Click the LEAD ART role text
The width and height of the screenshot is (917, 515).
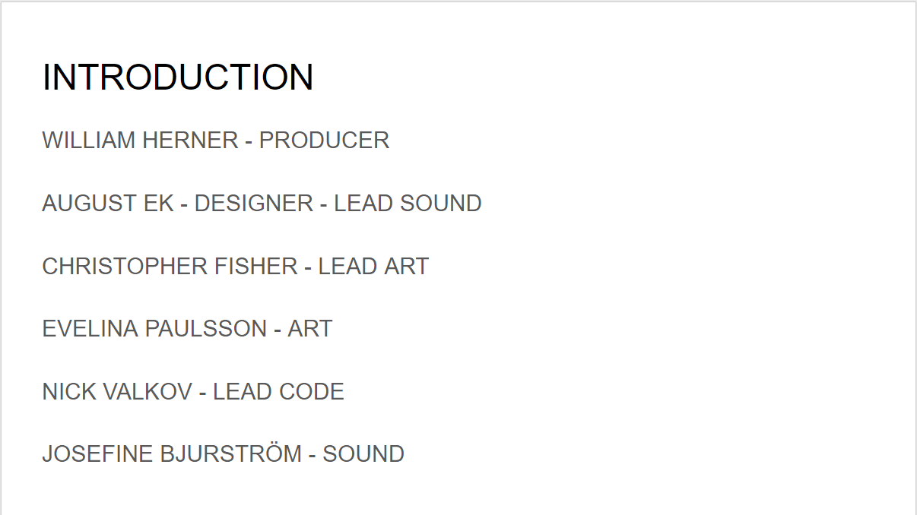click(x=373, y=267)
